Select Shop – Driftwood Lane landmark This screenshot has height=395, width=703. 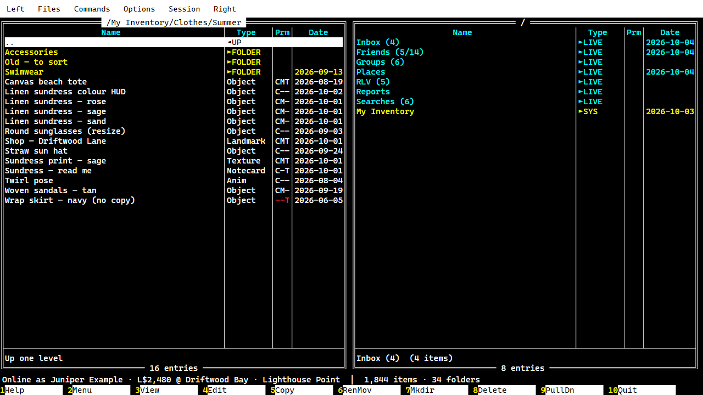174,141
